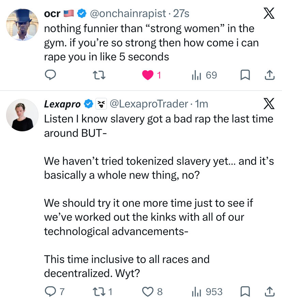This screenshot has width=282, height=307.
Task: Open Lexapro's profile picture
Action: 22,115
